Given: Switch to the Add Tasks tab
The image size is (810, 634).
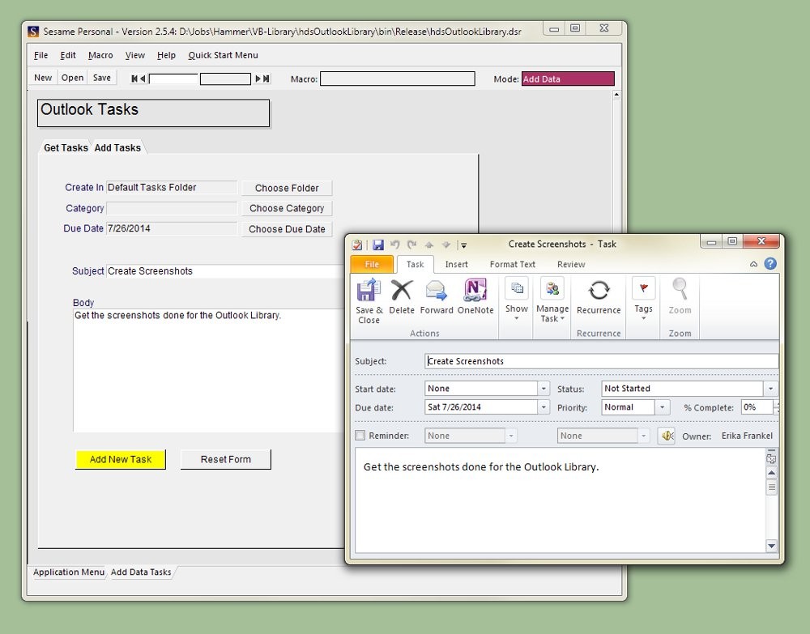Looking at the screenshot, I should [117, 147].
